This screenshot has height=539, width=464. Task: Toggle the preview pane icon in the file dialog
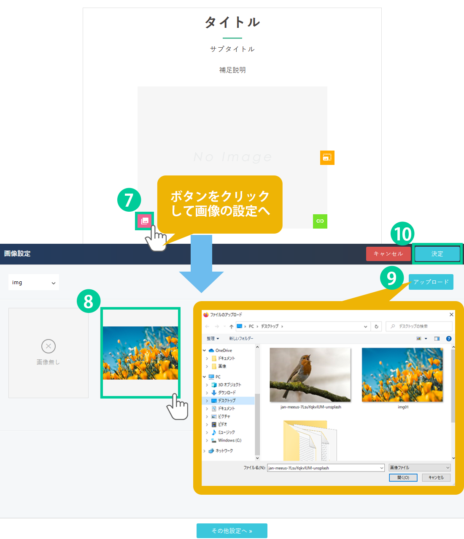437,339
